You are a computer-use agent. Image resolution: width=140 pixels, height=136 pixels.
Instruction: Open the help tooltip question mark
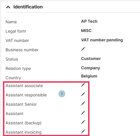[x=62, y=94]
